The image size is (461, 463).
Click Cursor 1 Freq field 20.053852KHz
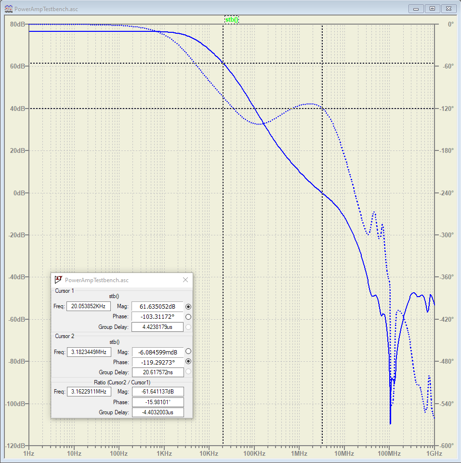pos(89,306)
